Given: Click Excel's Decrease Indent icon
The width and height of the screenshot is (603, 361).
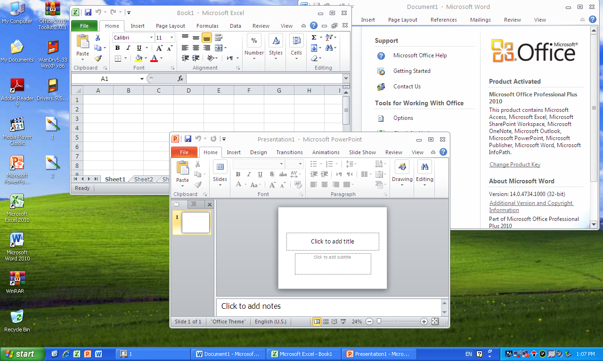Looking at the screenshot, I should tap(185, 58).
